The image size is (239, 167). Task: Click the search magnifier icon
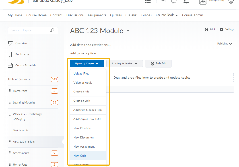(x=53, y=30)
